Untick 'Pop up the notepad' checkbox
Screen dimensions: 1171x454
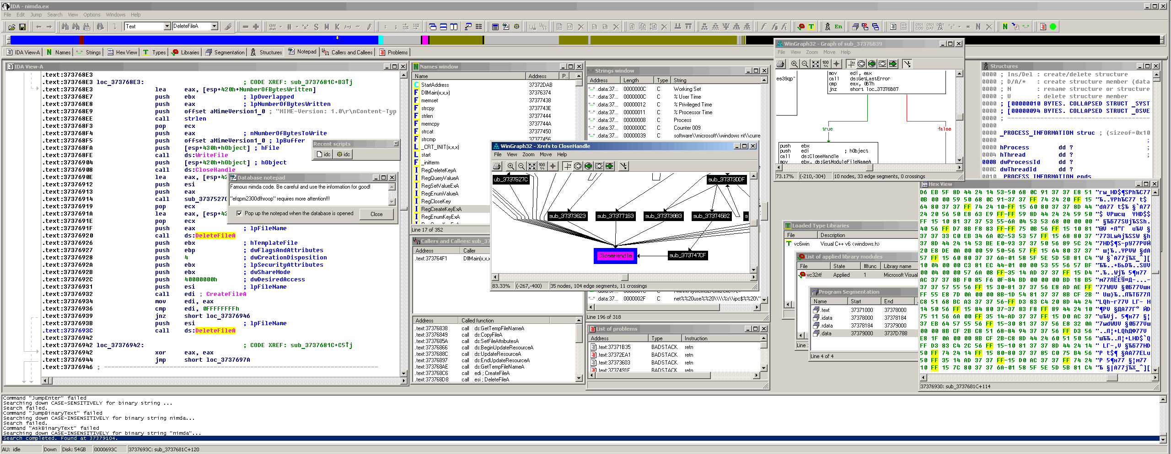point(239,213)
